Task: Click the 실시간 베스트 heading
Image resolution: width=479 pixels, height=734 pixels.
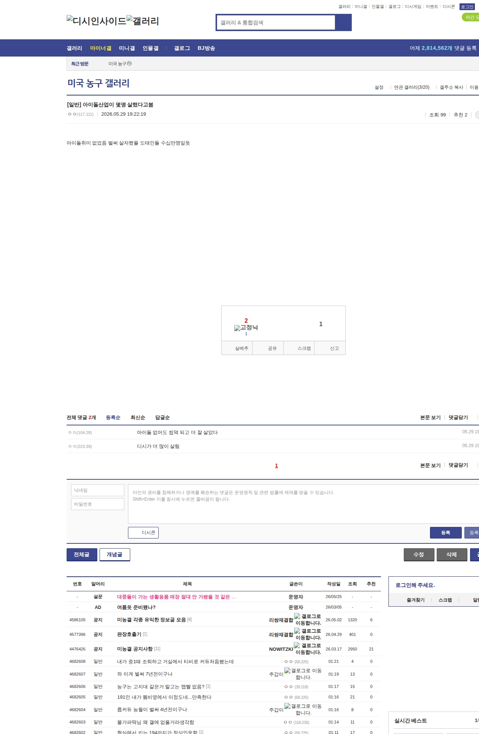Action: [411, 721]
